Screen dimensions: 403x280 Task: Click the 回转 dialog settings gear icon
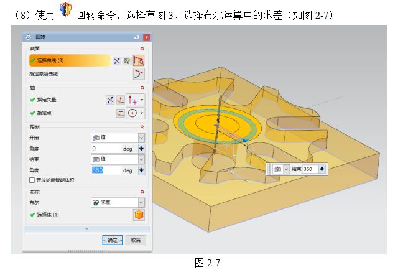coord(28,37)
